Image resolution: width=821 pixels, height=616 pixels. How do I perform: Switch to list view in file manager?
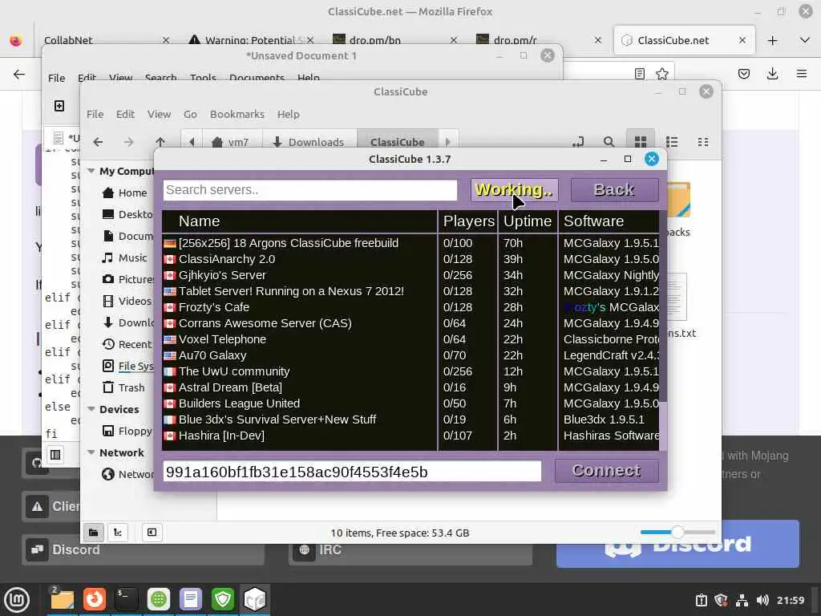click(x=672, y=142)
